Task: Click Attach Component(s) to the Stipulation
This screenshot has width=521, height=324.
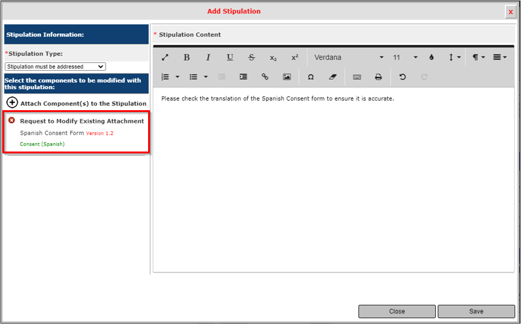Action: [x=77, y=103]
